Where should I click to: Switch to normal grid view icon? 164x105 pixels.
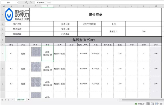coord(148,104)
